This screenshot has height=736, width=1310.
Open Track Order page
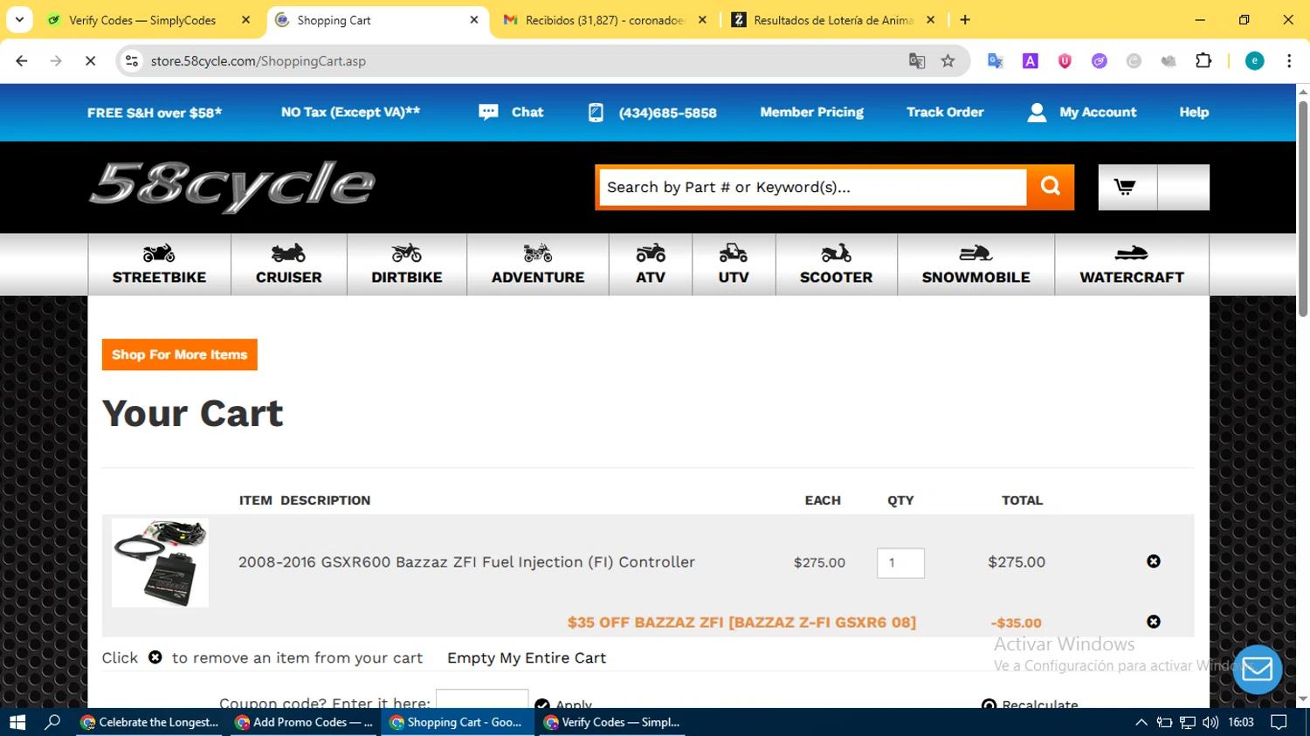pyautogui.click(x=945, y=113)
